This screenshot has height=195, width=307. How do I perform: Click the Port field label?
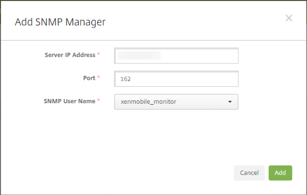tap(89, 78)
